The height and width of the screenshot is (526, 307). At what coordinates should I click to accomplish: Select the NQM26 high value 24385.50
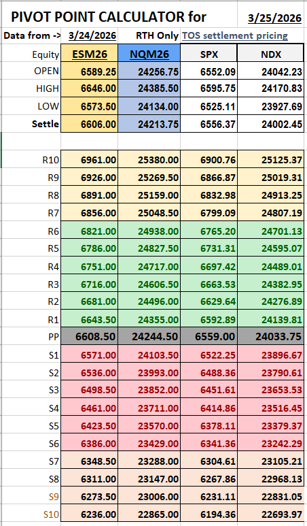149,88
